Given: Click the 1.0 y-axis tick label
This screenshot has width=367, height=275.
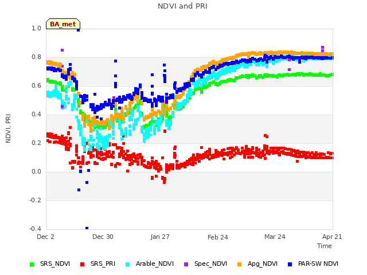Looking at the screenshot, I should (x=36, y=28).
